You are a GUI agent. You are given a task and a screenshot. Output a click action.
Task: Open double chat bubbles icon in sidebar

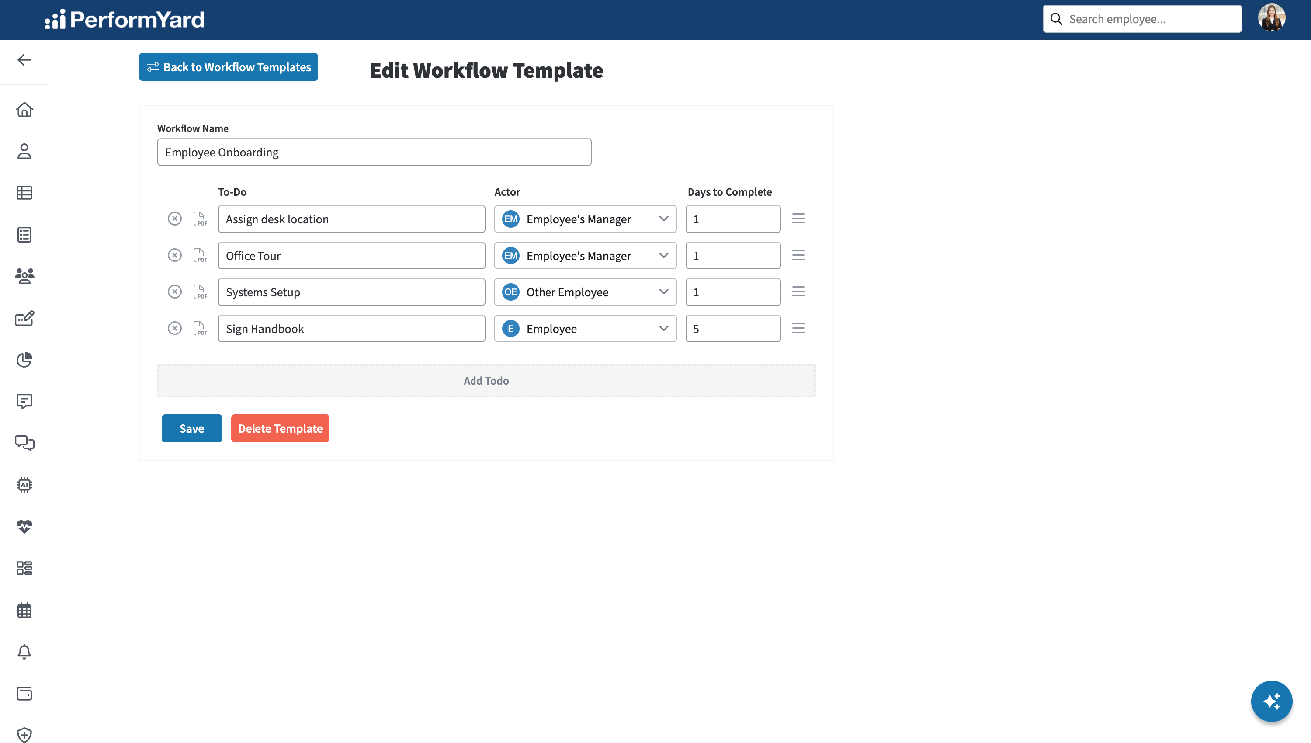24,443
